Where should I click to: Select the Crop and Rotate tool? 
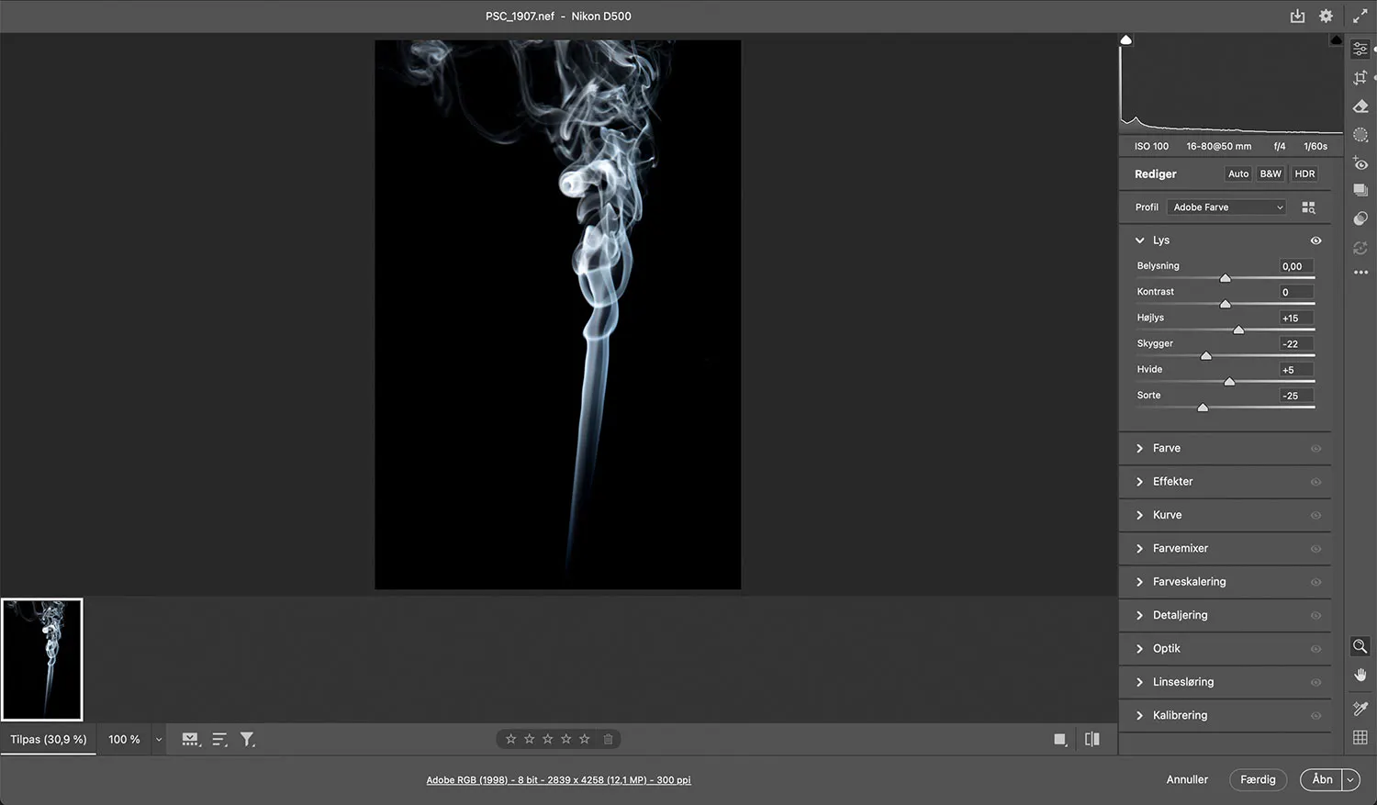pyautogui.click(x=1360, y=78)
